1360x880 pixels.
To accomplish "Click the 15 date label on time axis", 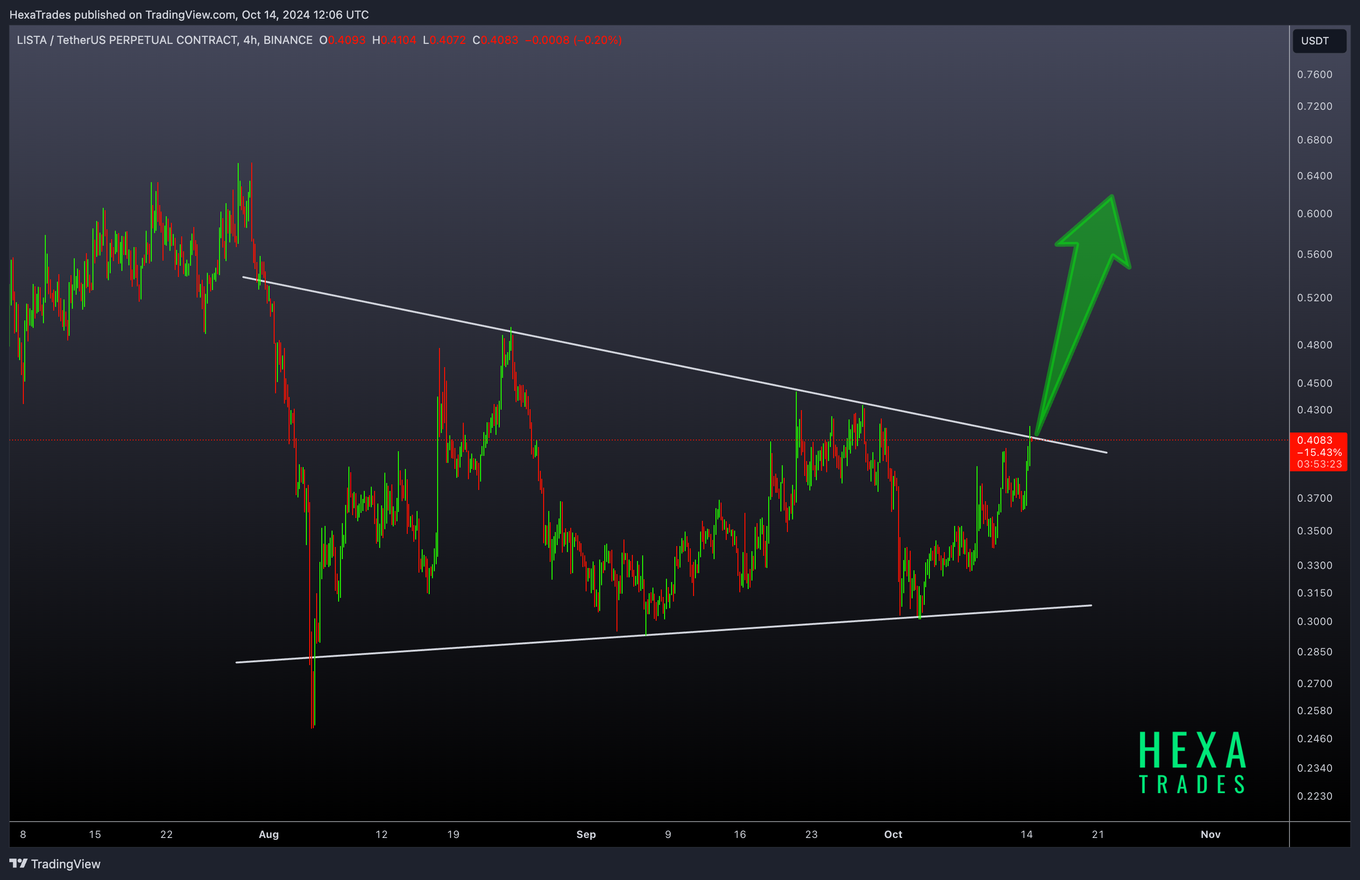I will click(x=95, y=835).
